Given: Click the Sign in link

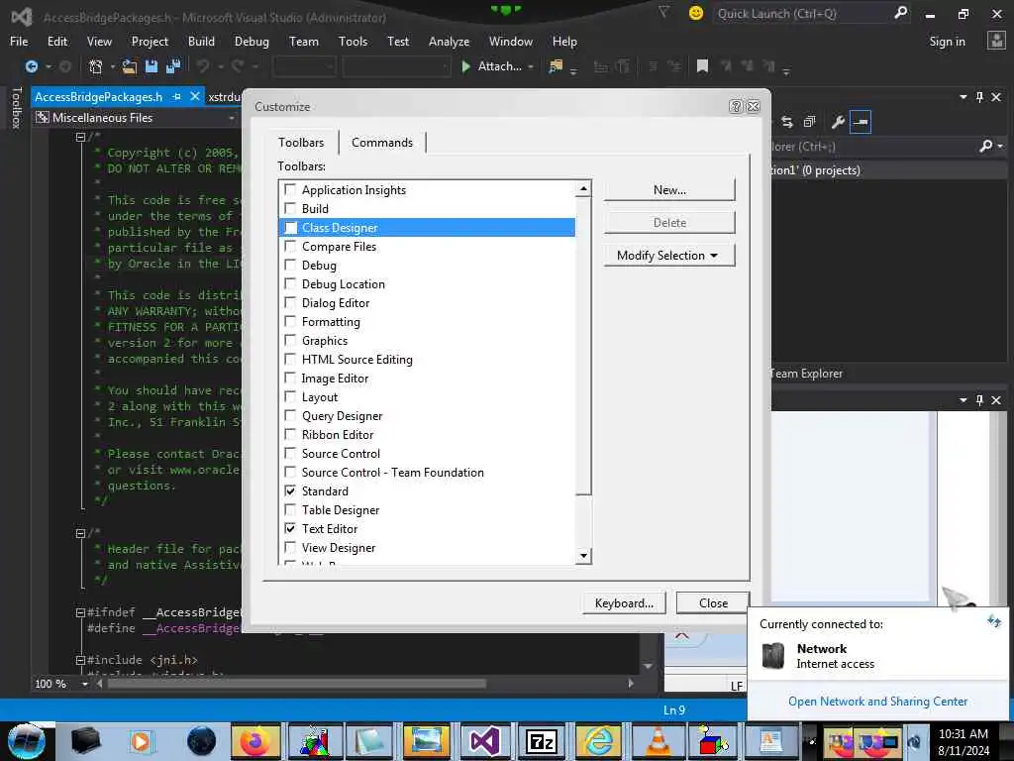Looking at the screenshot, I should [x=947, y=42].
